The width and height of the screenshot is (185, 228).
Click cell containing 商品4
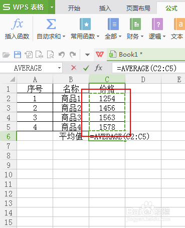(x=71, y=127)
